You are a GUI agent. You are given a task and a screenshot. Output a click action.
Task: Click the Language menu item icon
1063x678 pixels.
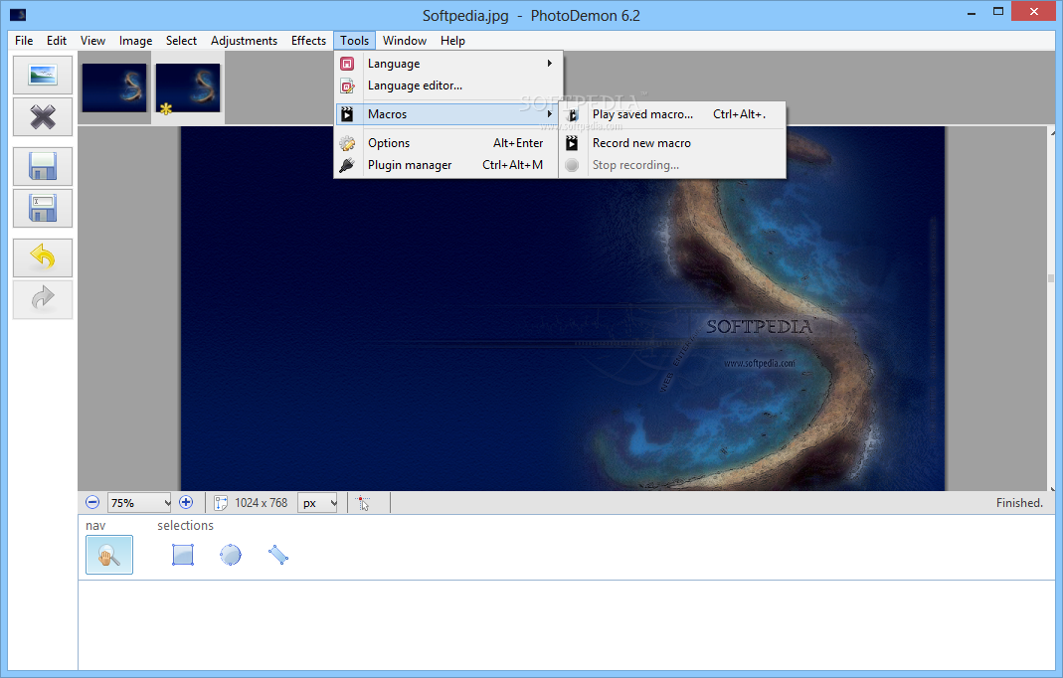click(347, 64)
